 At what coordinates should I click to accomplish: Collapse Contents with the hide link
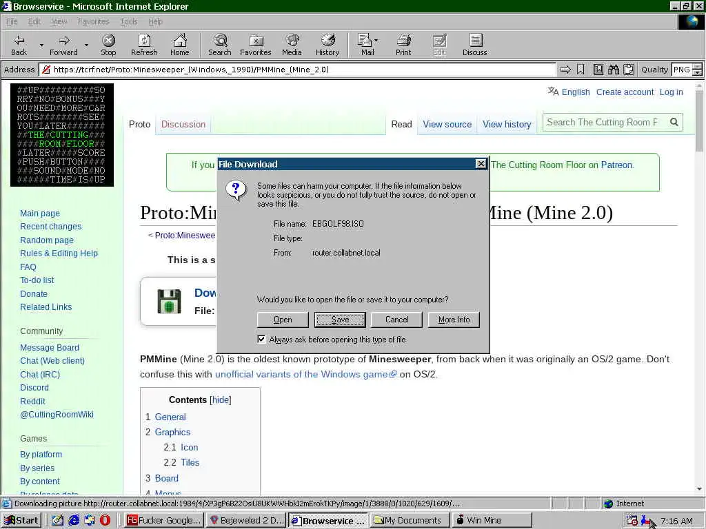(x=221, y=400)
